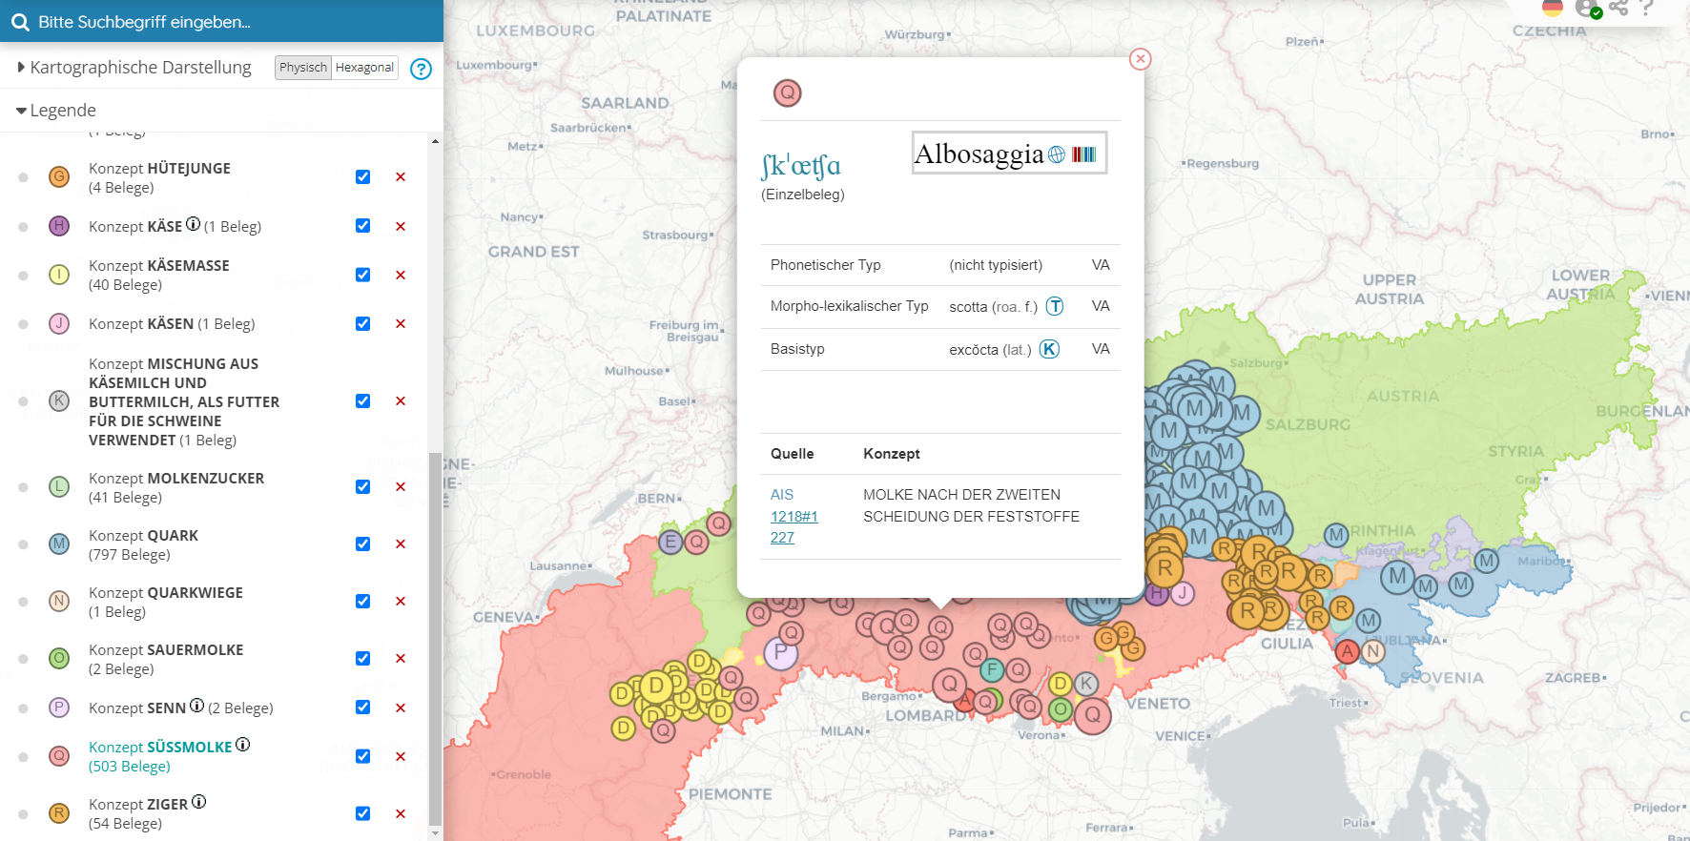Image resolution: width=1690 pixels, height=841 pixels.
Task: Expand Kartographische Darstellung section
Action: (21, 68)
